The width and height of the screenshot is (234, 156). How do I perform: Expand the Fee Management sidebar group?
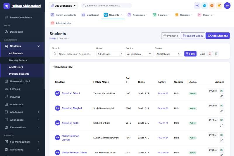(23, 142)
